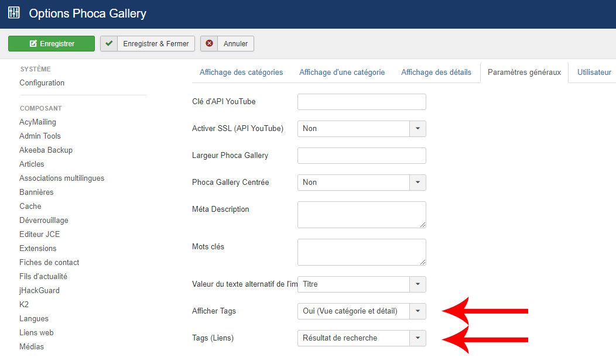This screenshot has width=616, height=361.
Task: Click the Clé d'API YouTube label
Action: 224,102
